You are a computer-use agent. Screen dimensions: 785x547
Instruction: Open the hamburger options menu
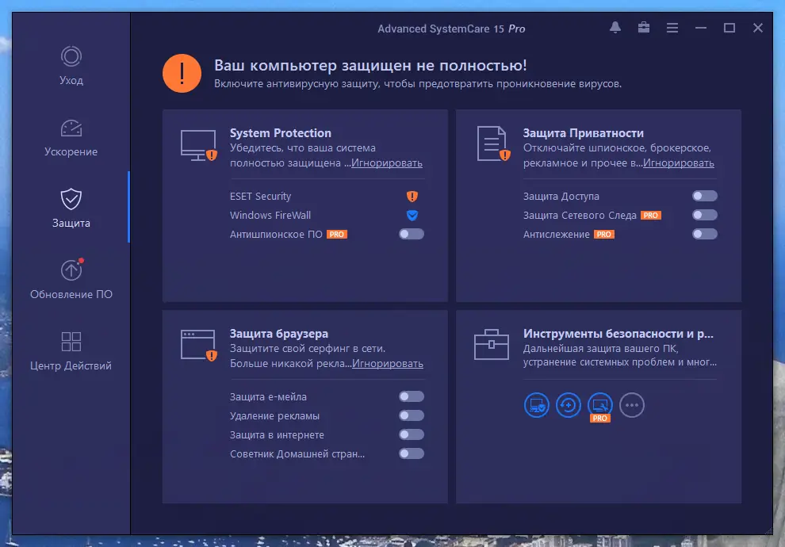point(672,28)
